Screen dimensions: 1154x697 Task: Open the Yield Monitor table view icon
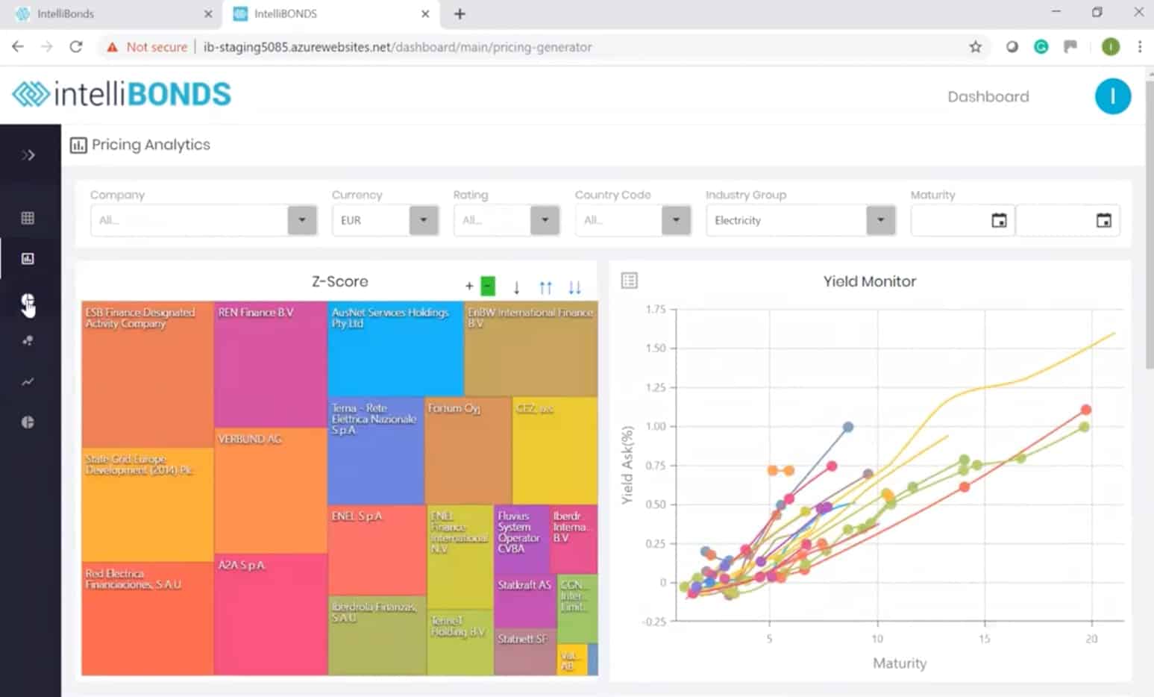point(629,281)
